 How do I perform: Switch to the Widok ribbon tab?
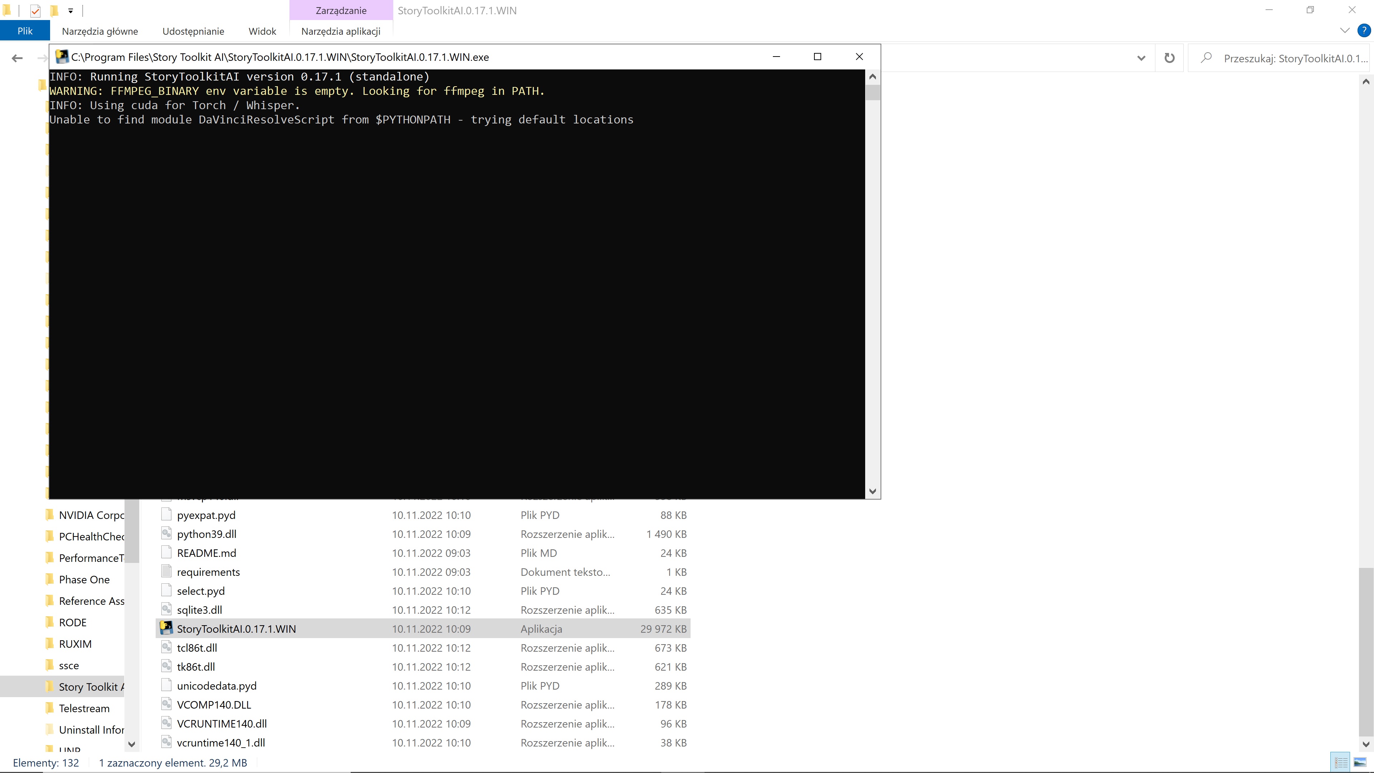[262, 31]
